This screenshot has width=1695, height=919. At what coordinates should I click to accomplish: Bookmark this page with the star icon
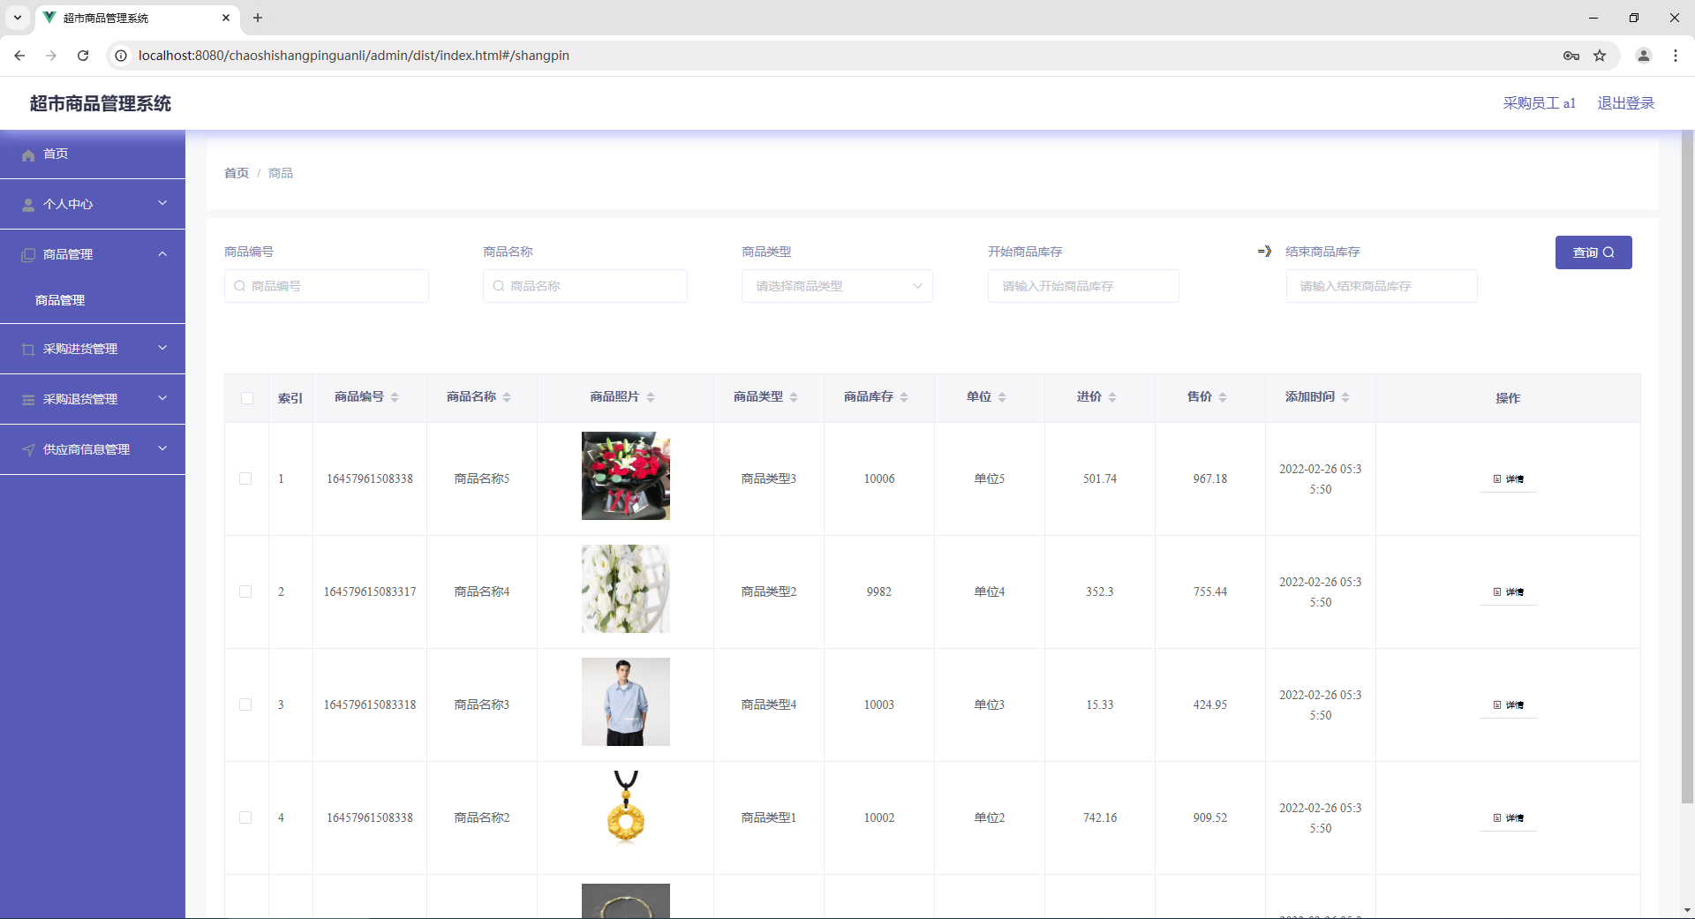point(1600,56)
